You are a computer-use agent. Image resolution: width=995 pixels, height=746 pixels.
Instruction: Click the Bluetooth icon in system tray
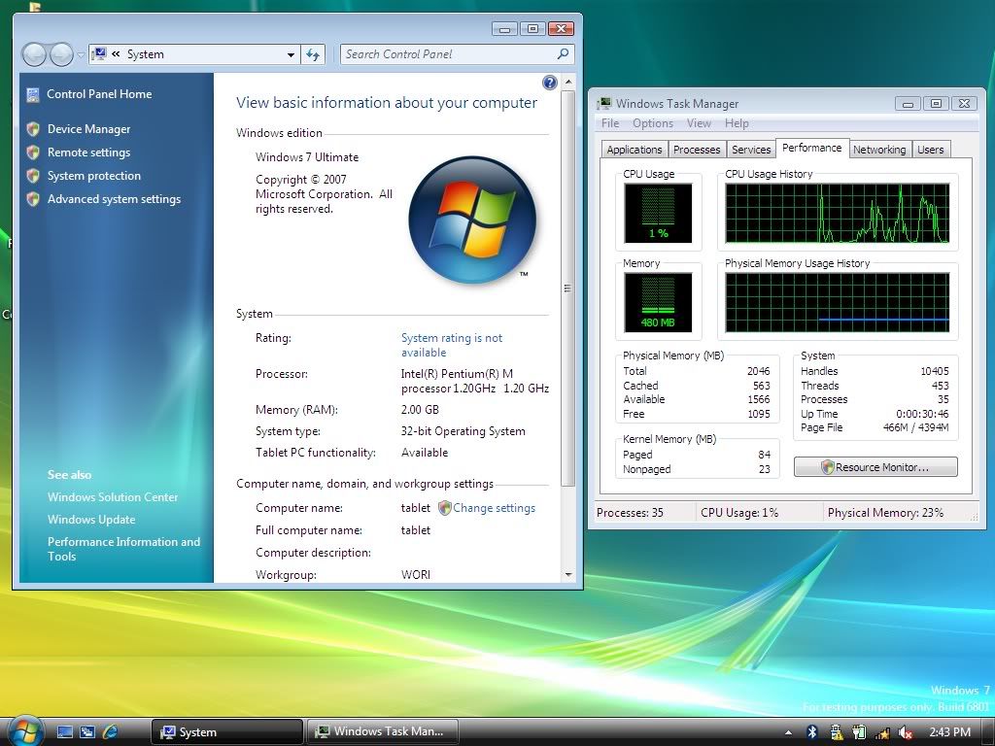812,731
